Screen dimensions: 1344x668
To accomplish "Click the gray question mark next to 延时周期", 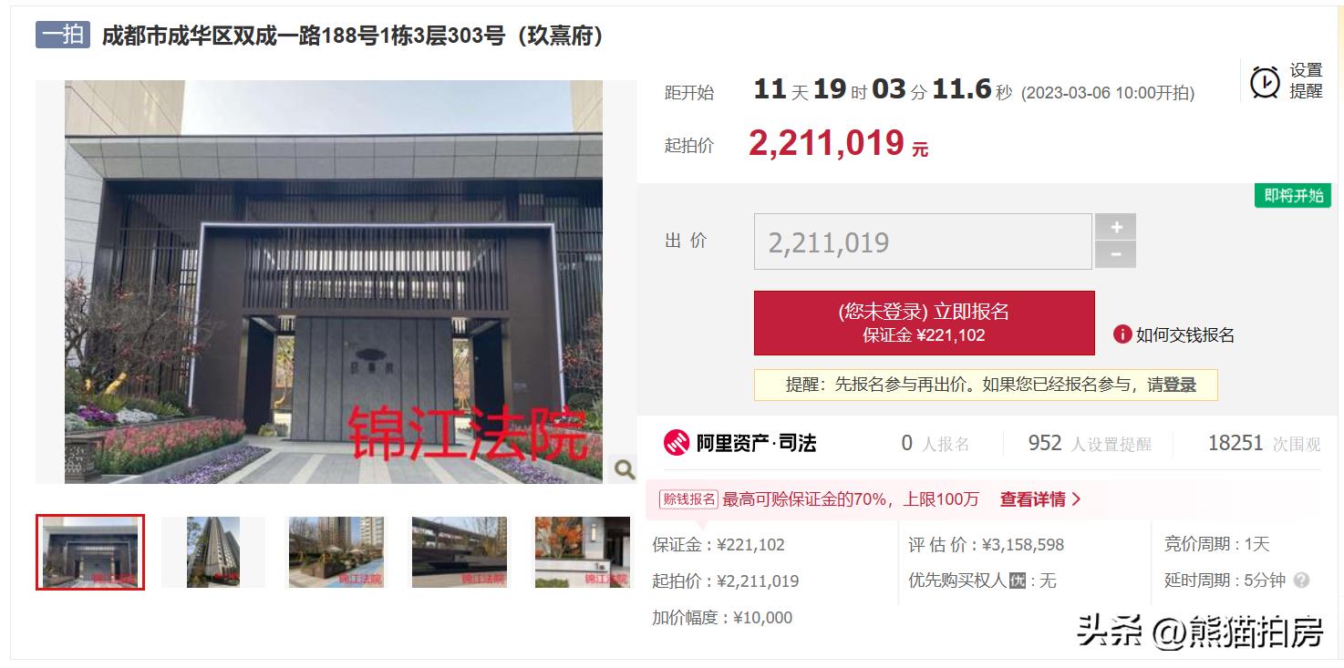I will point(1301,581).
